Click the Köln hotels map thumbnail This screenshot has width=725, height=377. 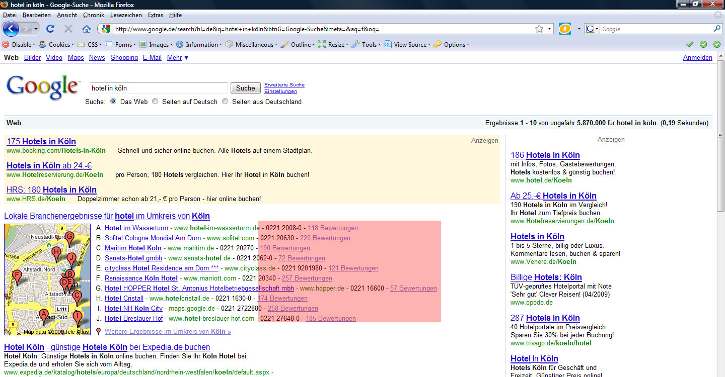(47, 279)
